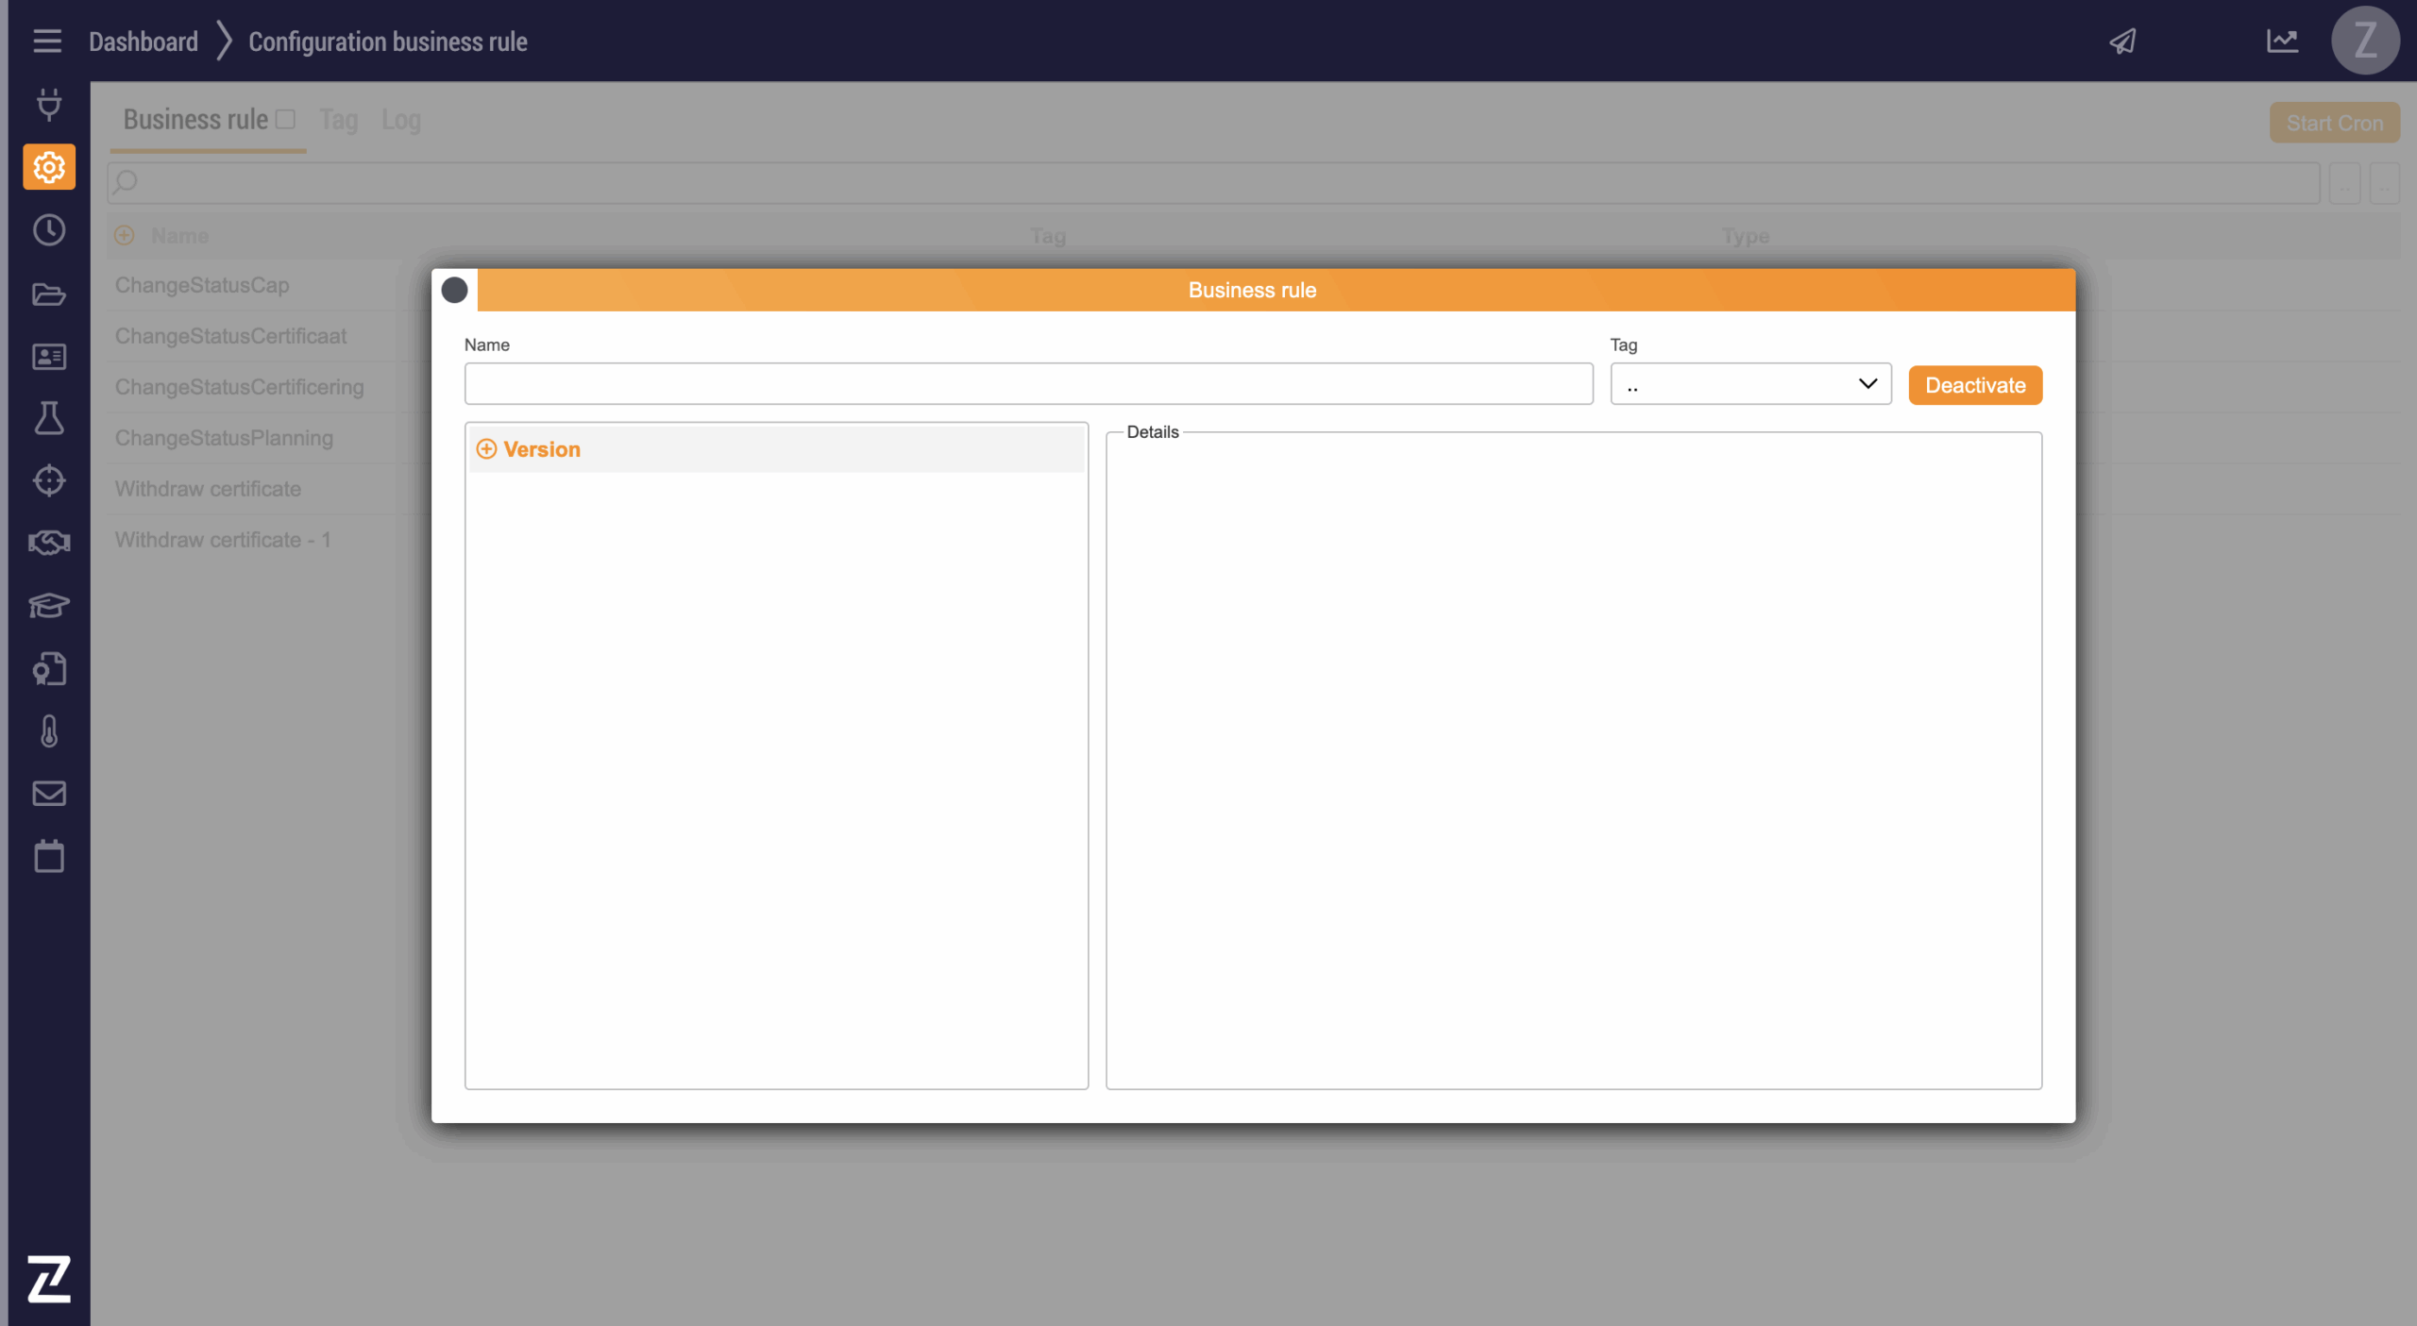Click the envelope mail sidebar icon
This screenshot has width=2417, height=1326.
click(x=49, y=794)
